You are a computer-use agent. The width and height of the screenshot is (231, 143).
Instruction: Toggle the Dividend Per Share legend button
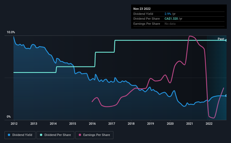[x=55, y=135]
